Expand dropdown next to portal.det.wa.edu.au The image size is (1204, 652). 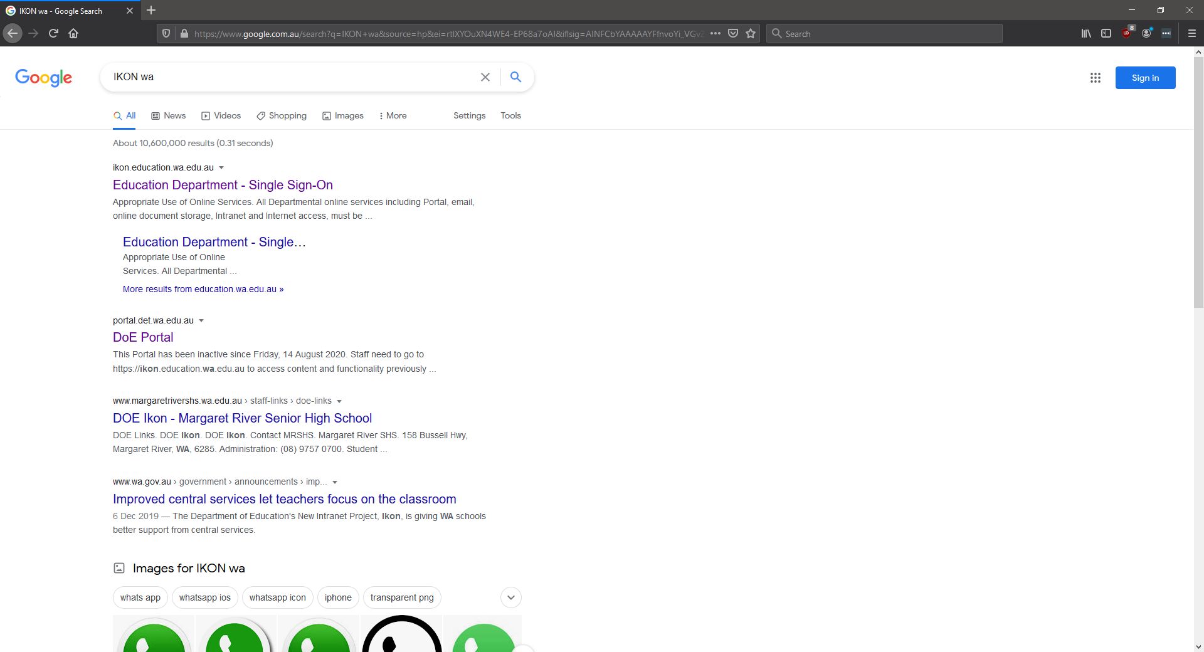(x=201, y=320)
